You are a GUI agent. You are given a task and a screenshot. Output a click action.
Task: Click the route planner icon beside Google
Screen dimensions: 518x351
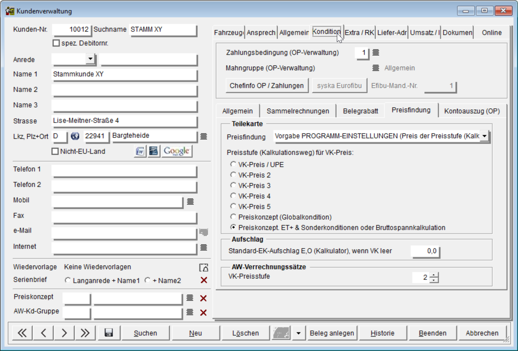point(154,151)
